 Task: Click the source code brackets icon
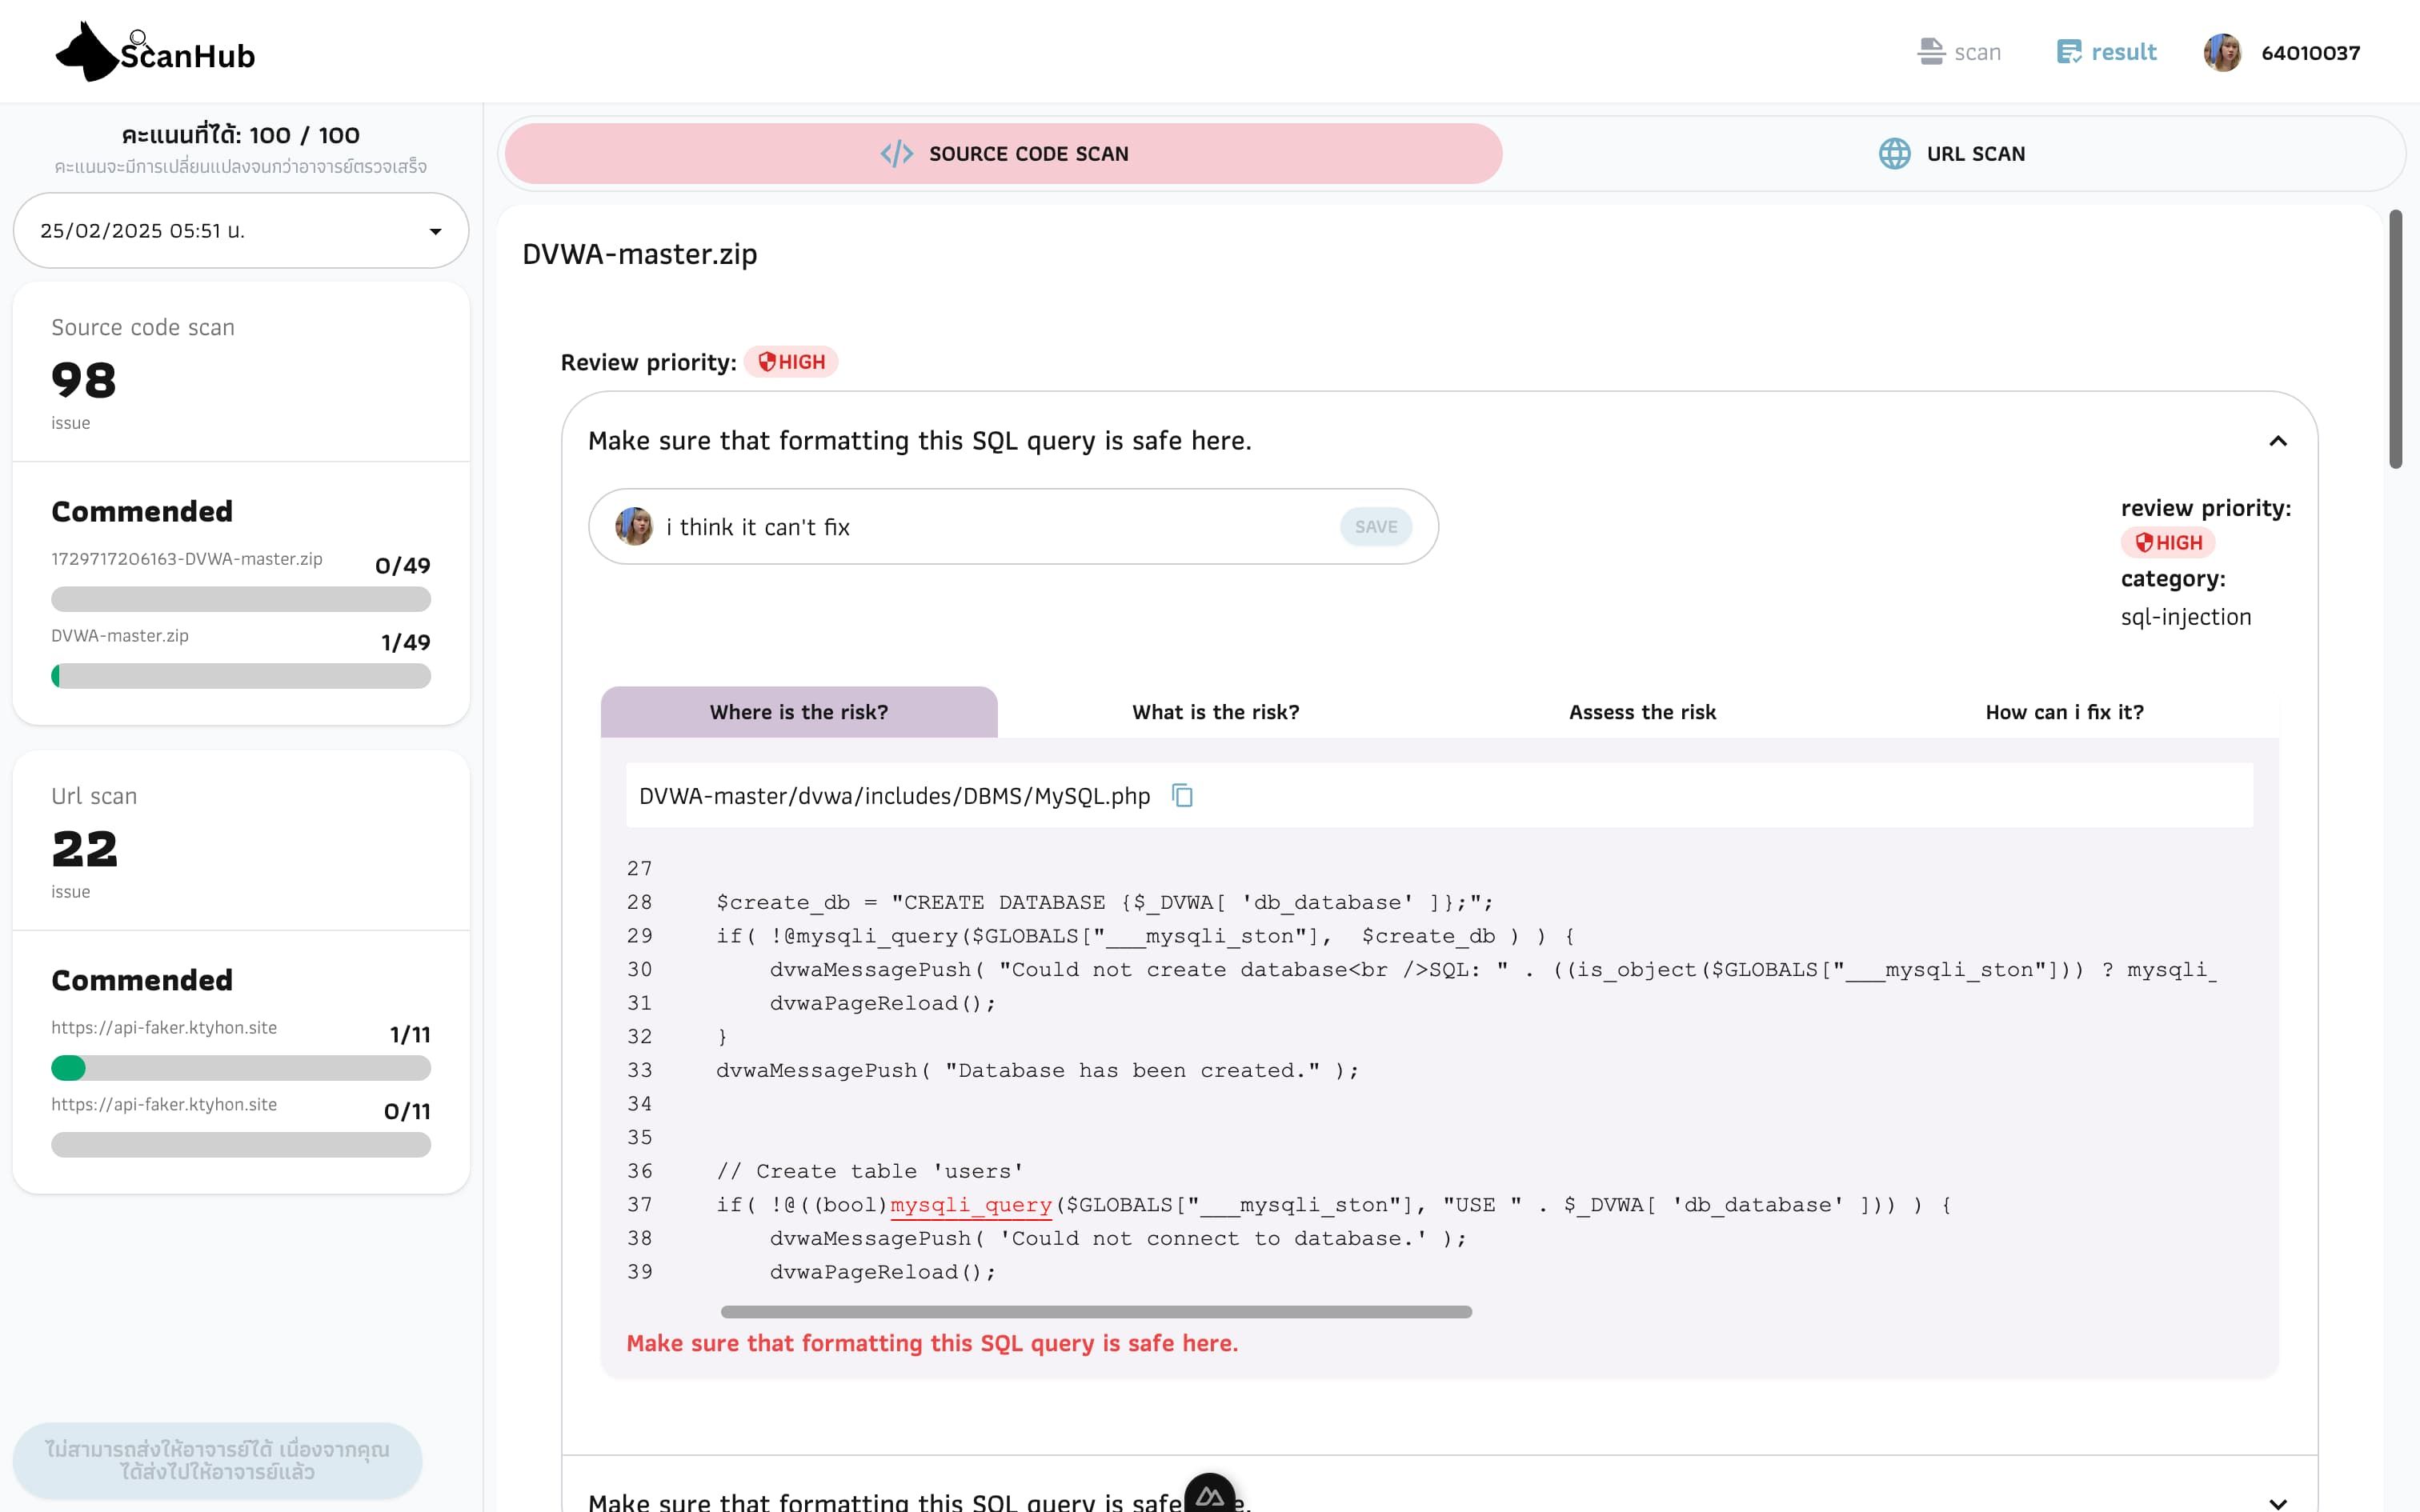click(x=897, y=154)
